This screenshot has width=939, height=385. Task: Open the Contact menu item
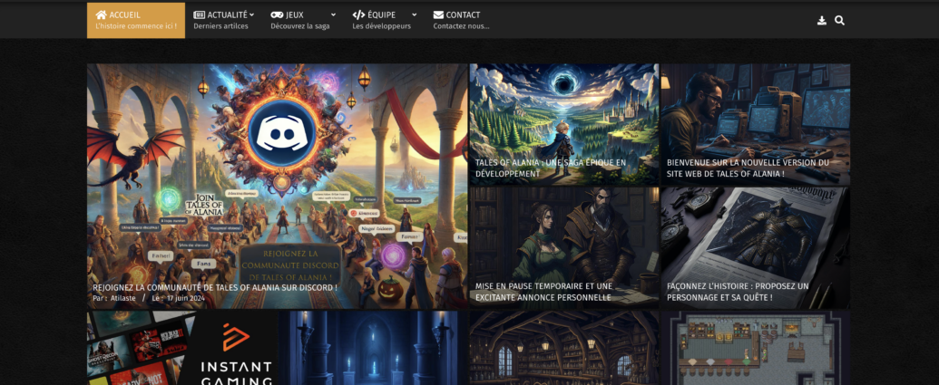pyautogui.click(x=463, y=20)
